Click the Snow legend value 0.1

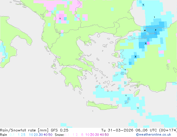[x=67, y=135]
